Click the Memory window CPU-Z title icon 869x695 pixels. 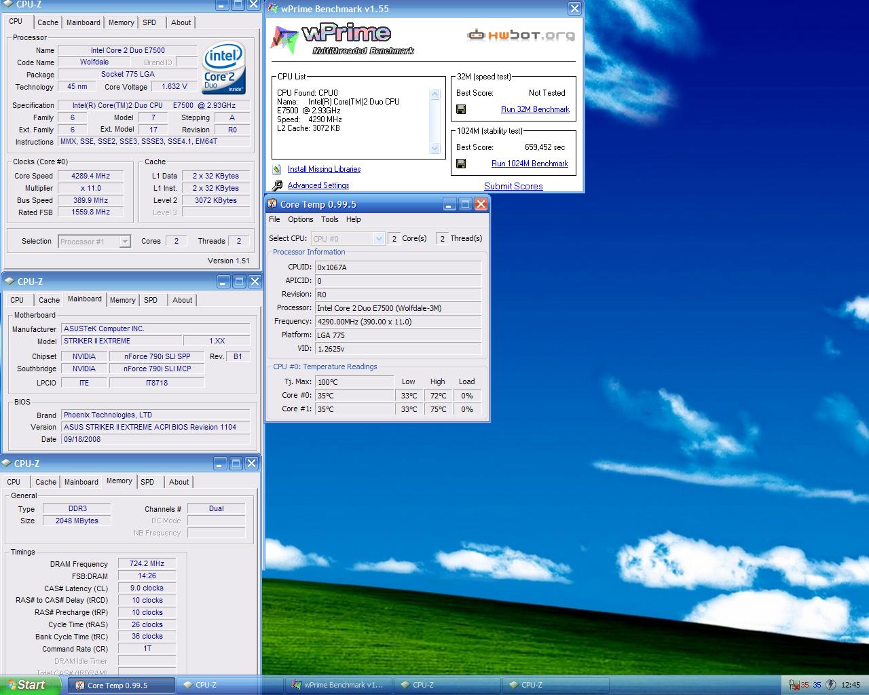point(7,464)
